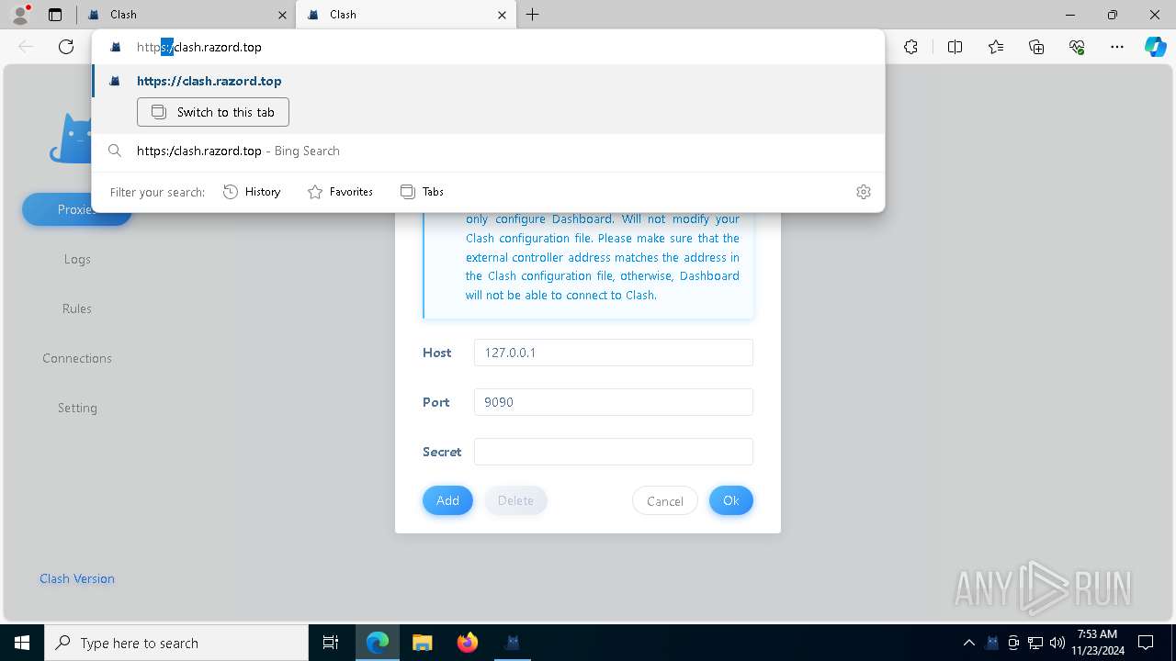Open Edge Settings and more menu
Viewport: 1176px width, 661px height.
pyautogui.click(x=1117, y=47)
